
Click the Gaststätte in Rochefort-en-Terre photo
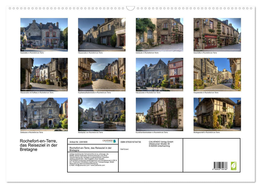pyautogui.click(x=44, y=35)
